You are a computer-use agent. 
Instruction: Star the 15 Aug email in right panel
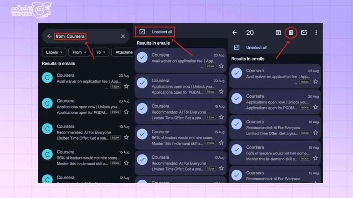click(316, 158)
